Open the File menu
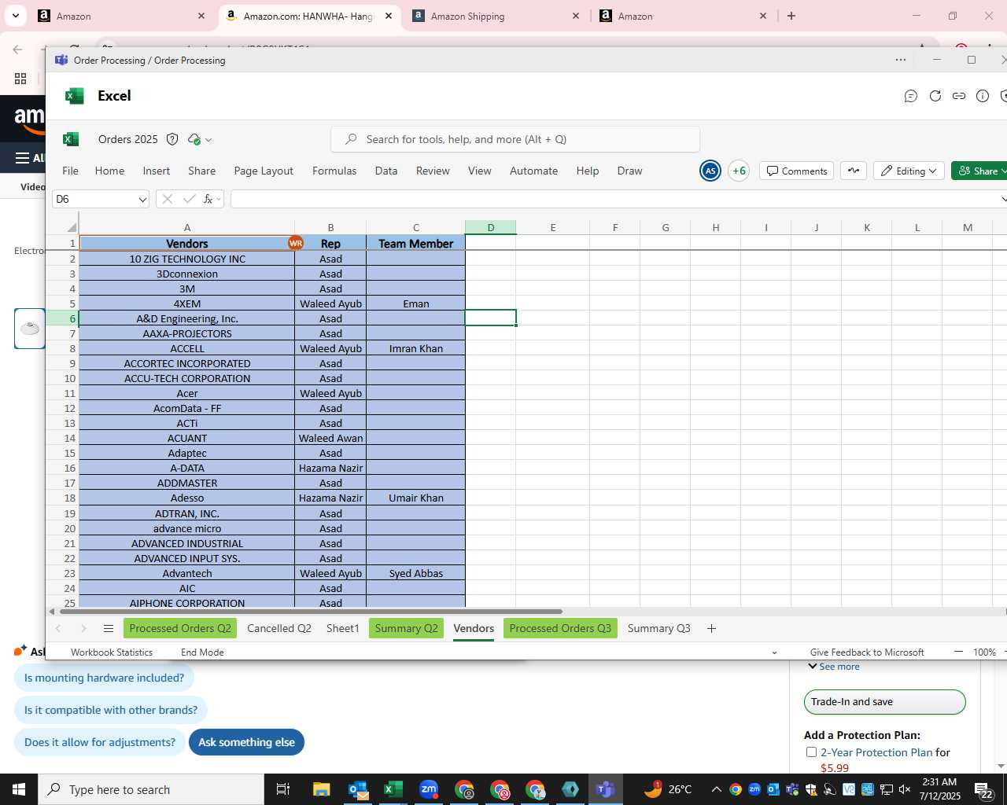 70,171
